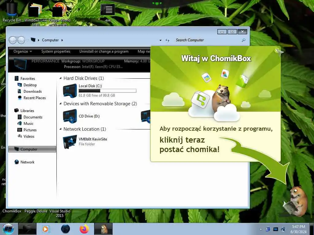Click the Local Disk (C:) usage bar
The height and width of the screenshot is (235, 314).
coord(107,91)
